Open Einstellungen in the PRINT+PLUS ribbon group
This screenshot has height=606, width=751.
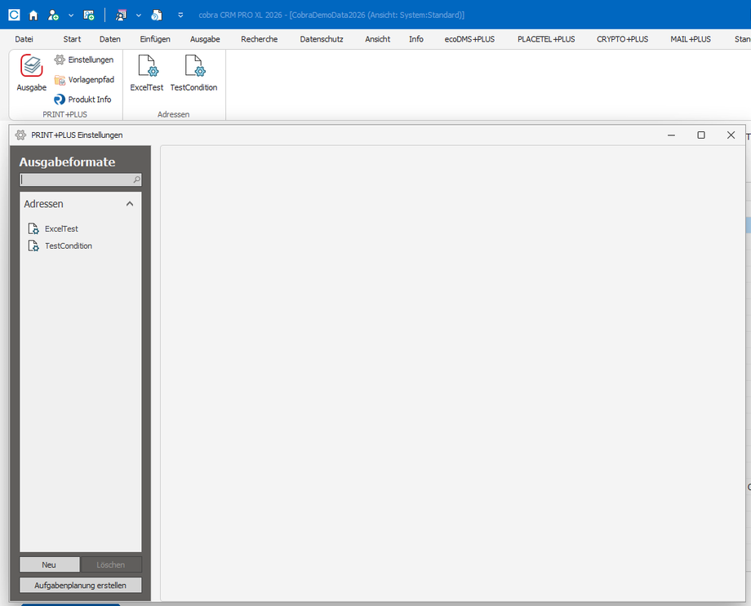[84, 60]
